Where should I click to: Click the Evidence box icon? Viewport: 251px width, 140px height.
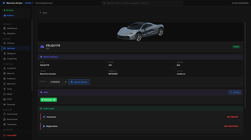pyautogui.click(x=4, y=79)
